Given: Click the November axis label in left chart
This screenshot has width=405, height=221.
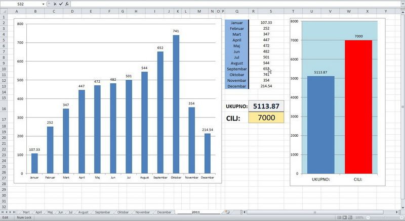Looking at the screenshot, I should [x=192, y=178].
